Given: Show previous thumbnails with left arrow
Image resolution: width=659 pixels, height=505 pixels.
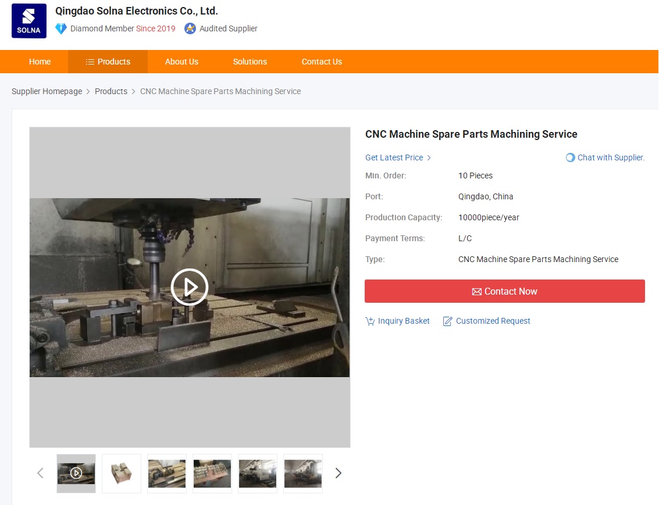Looking at the screenshot, I should 40,473.
